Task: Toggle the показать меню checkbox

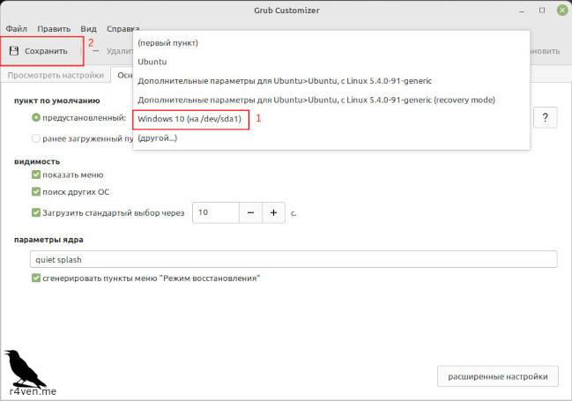Action: (36, 175)
